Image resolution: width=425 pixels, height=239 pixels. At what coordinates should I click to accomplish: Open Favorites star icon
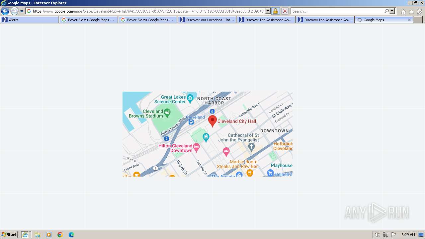411,12
